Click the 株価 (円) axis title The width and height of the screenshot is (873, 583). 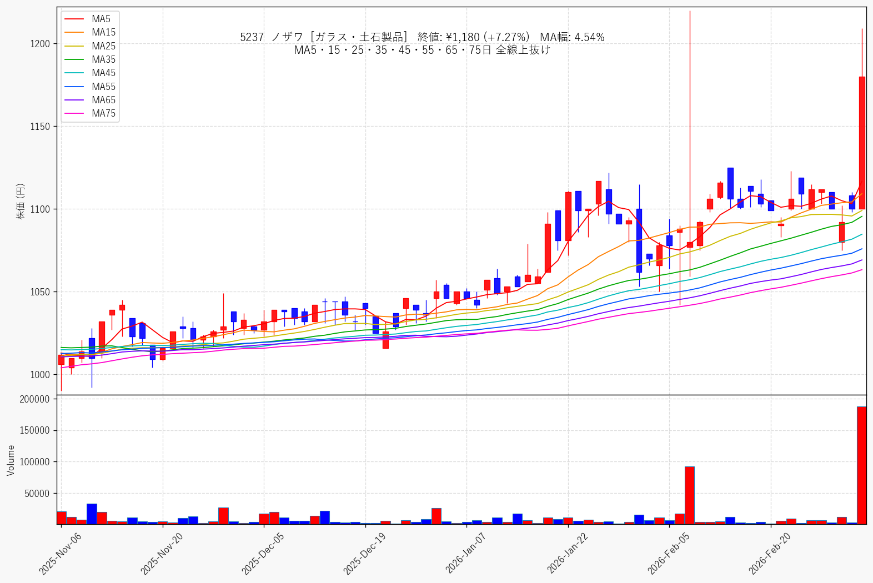(21, 201)
